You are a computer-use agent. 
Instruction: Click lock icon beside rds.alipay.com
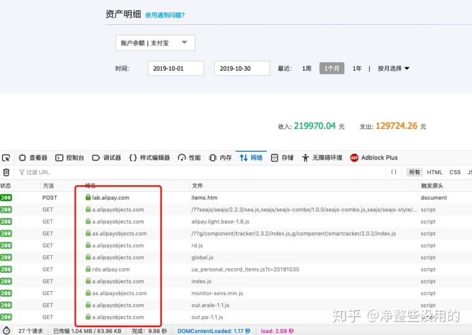[88, 269]
